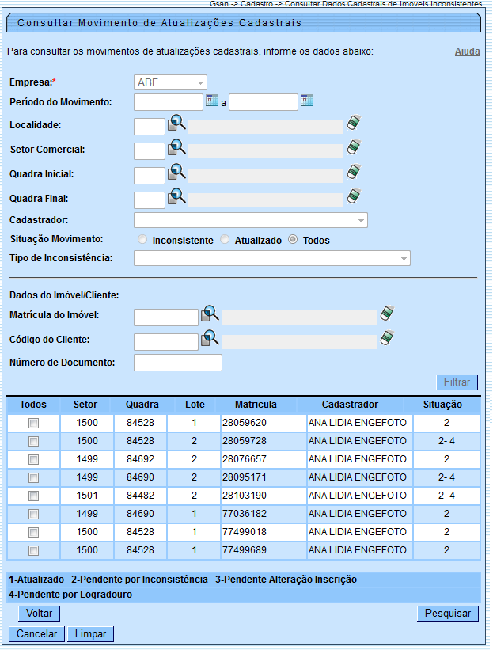Open the Empresa dropdown
Viewport: 493px width, 654px height.
point(170,82)
